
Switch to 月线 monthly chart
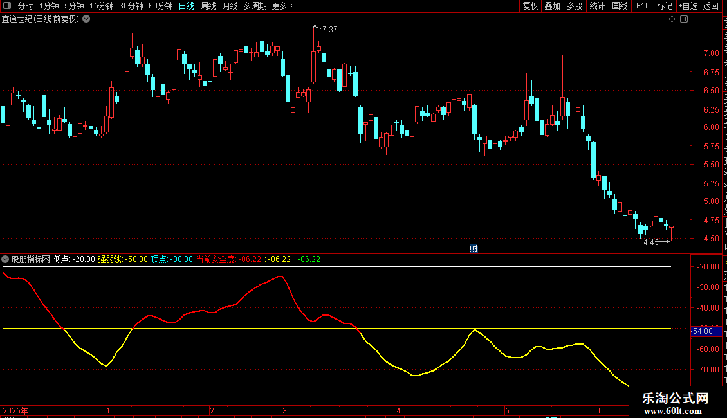point(230,6)
